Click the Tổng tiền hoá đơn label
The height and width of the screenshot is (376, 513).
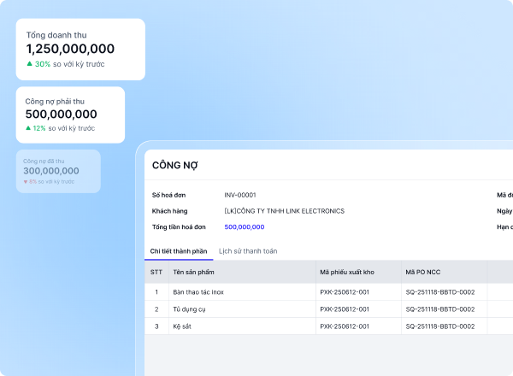179,227
